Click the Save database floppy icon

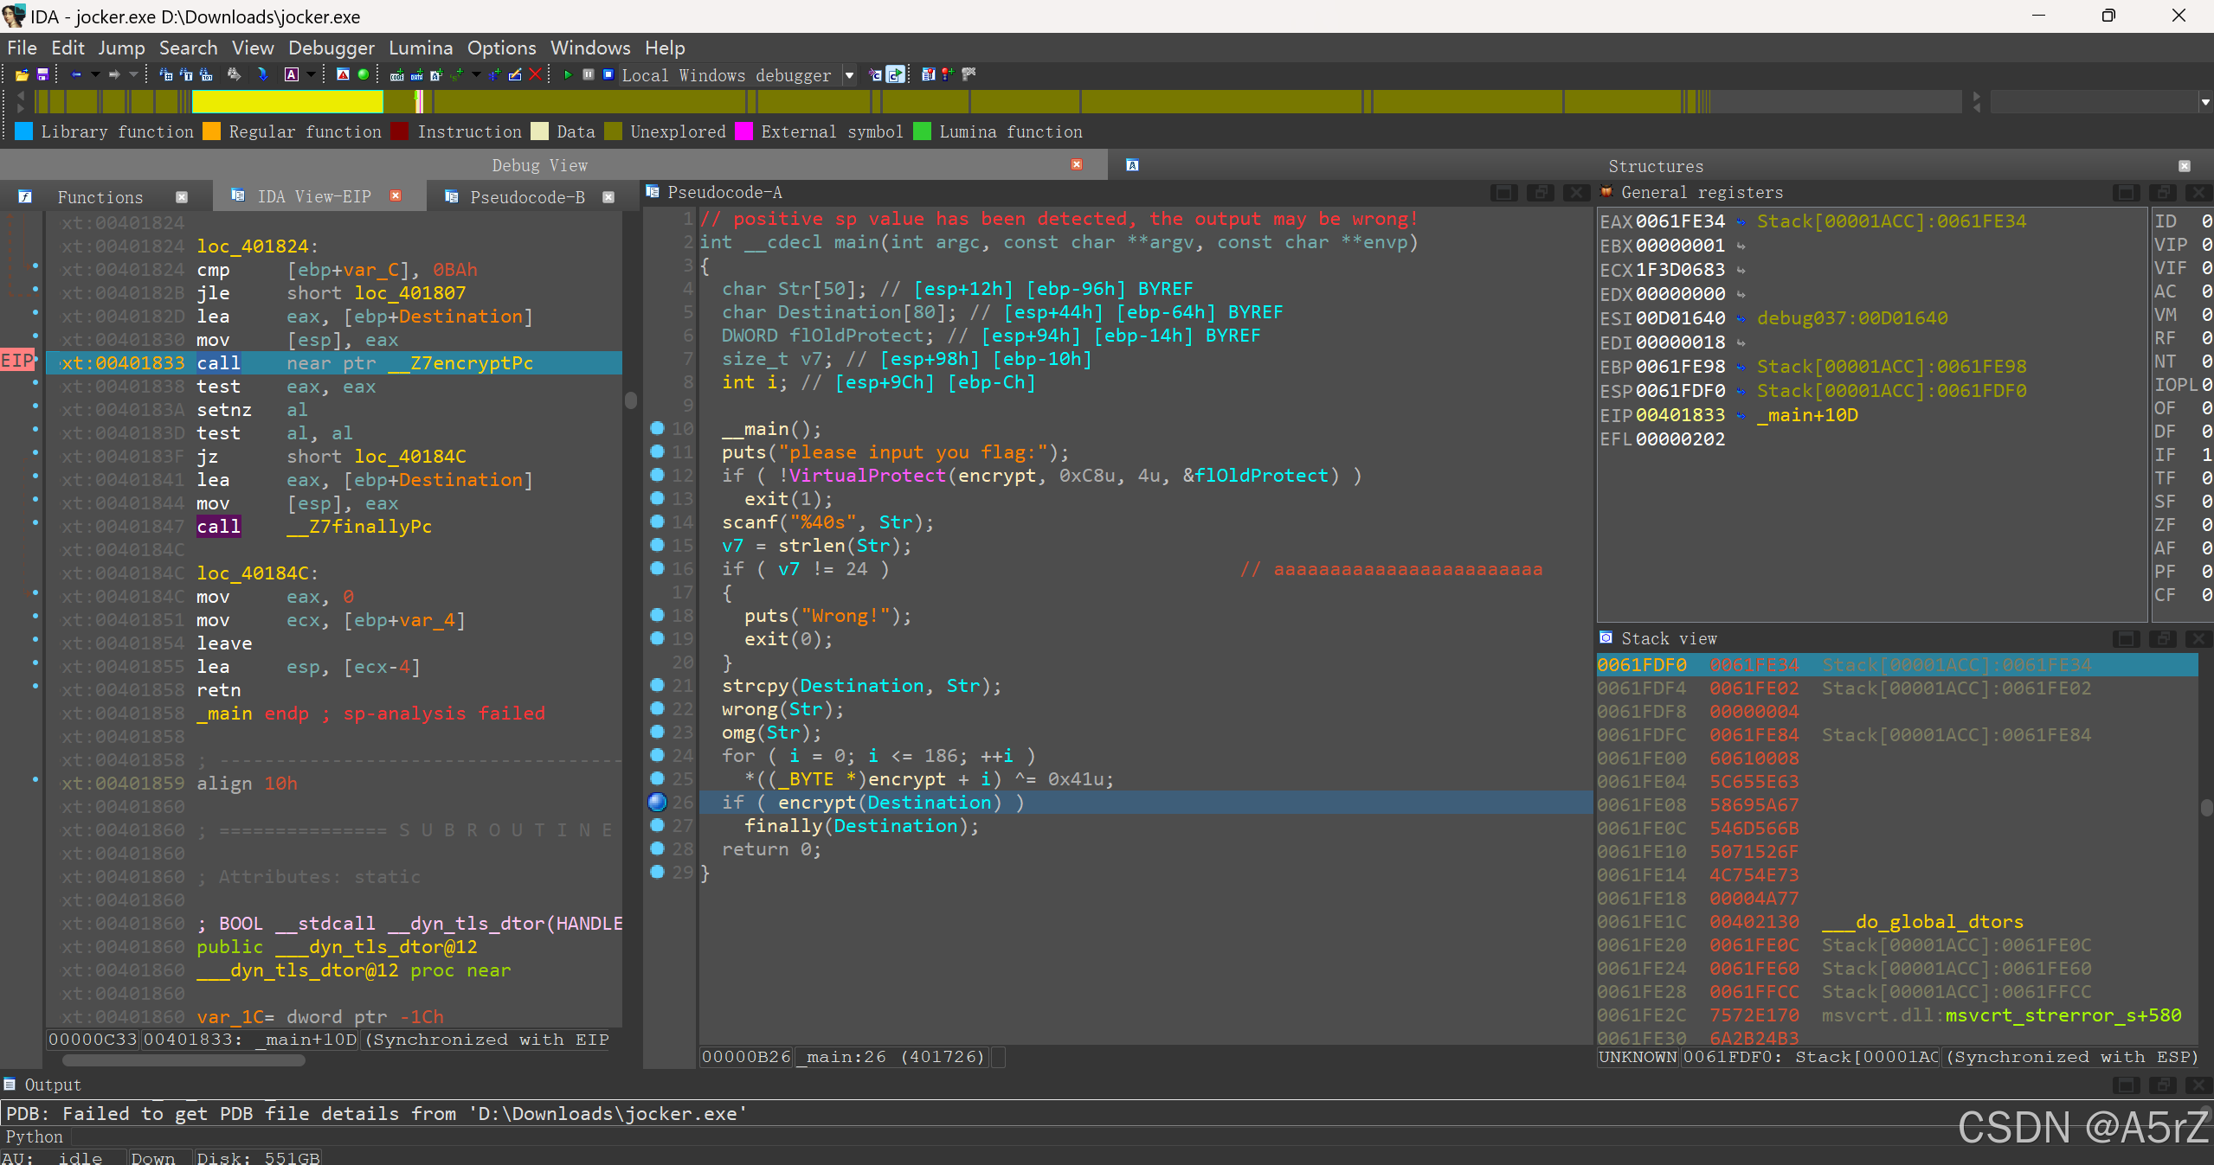42,75
